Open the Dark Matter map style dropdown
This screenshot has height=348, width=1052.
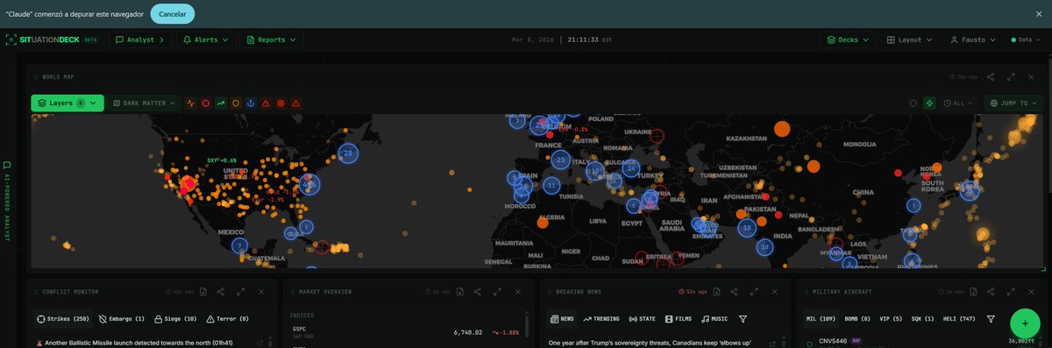(x=145, y=103)
